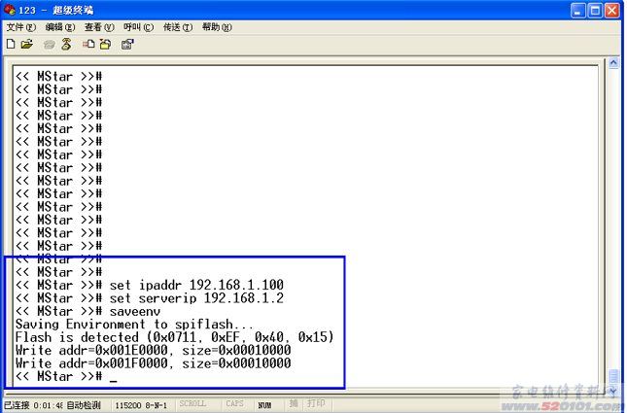Open the 查看 (View) menu
The image size is (627, 413).
[99, 27]
